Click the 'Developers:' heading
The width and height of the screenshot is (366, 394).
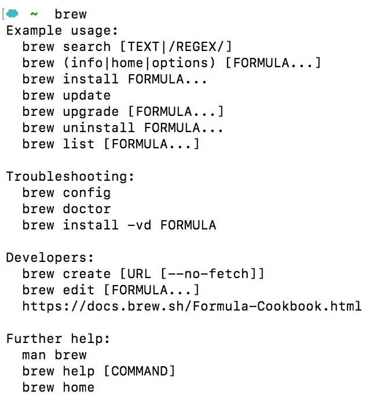(50, 258)
